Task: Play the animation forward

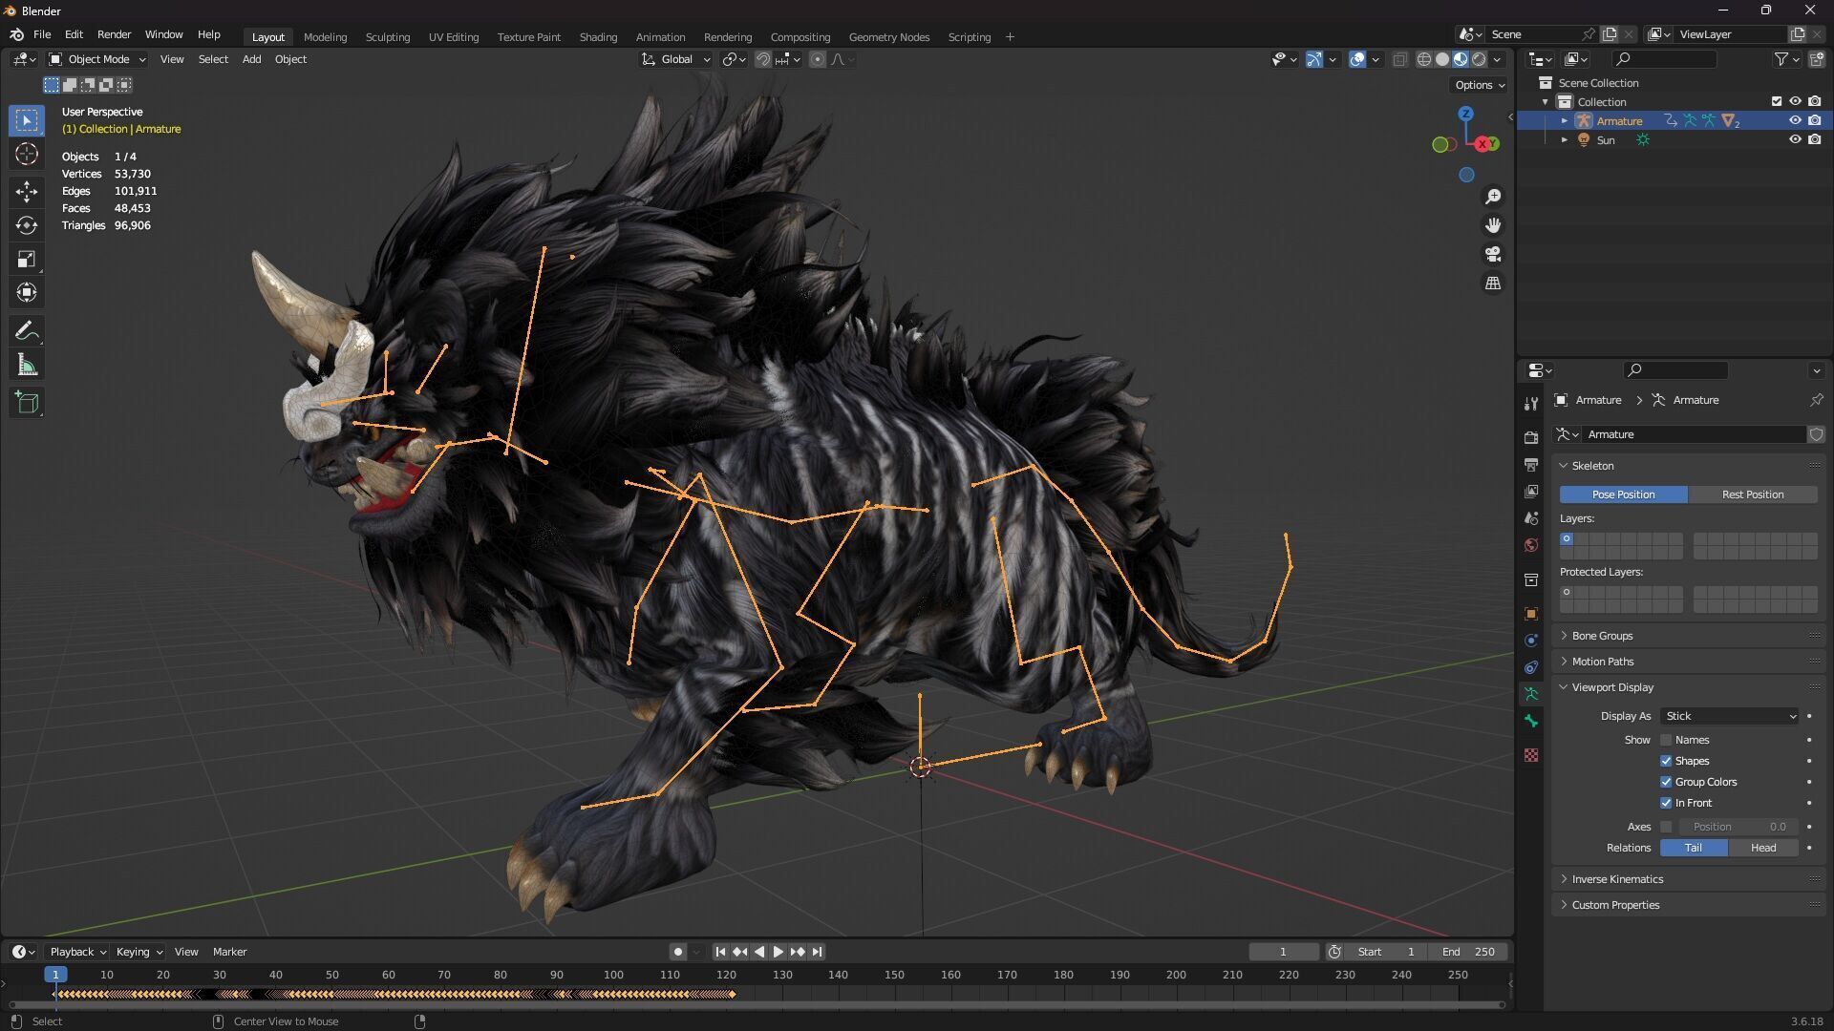Action: (778, 952)
